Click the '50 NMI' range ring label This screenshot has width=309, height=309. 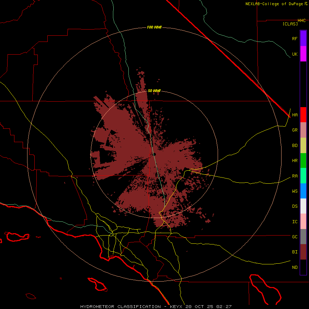click(x=154, y=91)
